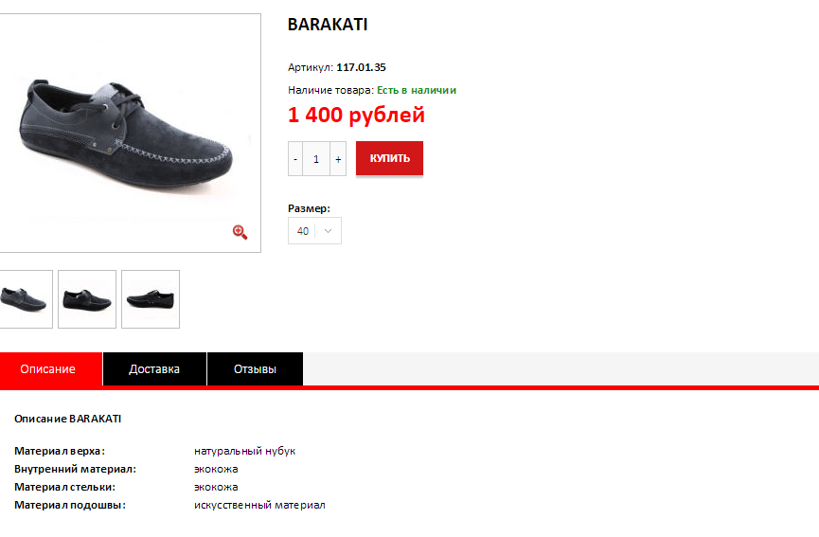Click the red magnifier zoom icon
The height and width of the screenshot is (537, 819).
240,232
